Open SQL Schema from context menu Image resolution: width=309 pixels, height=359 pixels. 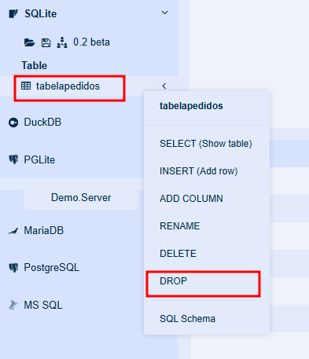point(187,319)
